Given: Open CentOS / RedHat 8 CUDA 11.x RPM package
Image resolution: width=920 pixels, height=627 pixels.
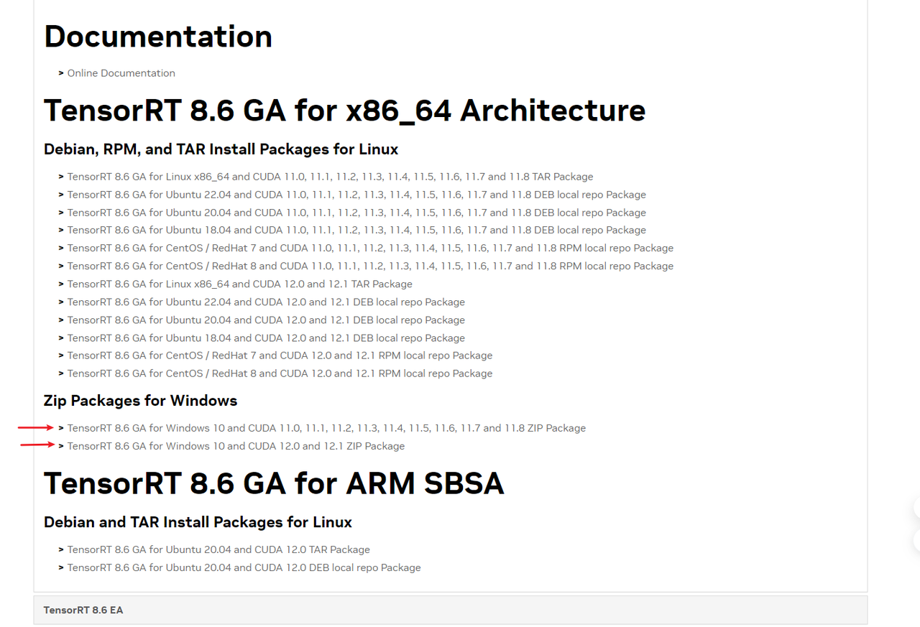Looking at the screenshot, I should tap(370, 266).
